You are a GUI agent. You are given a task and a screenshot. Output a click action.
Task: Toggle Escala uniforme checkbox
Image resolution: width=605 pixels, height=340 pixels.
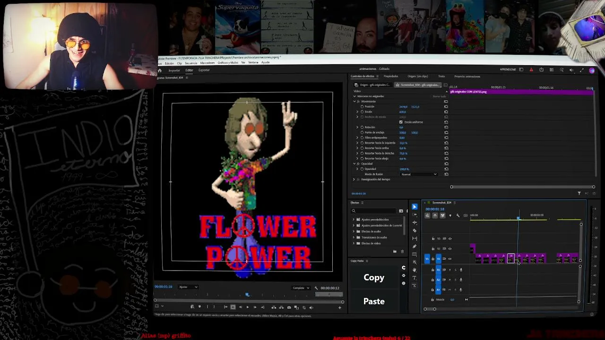point(401,122)
